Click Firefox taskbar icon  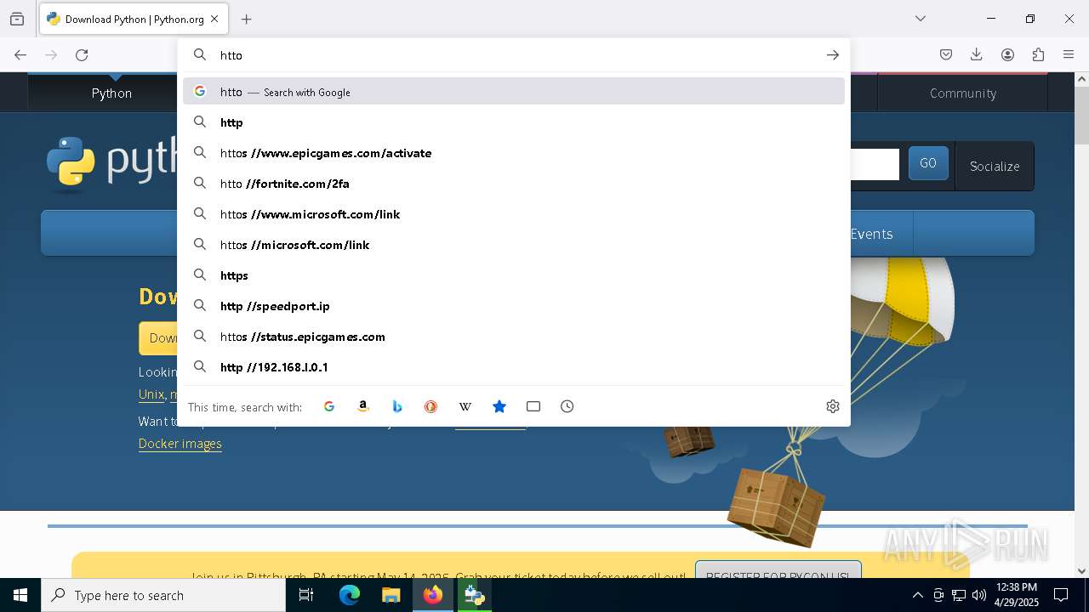click(x=433, y=595)
